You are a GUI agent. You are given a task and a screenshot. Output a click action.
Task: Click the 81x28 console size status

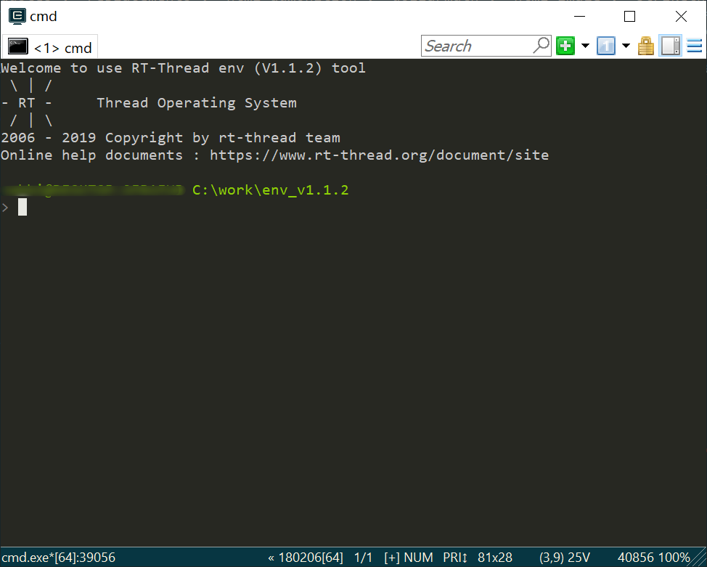[x=495, y=558]
